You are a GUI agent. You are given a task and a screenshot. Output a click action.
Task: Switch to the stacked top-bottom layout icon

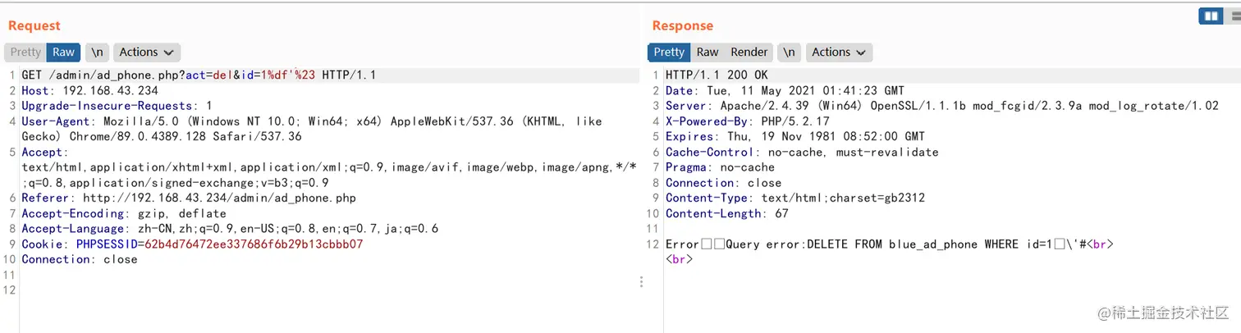point(1232,16)
